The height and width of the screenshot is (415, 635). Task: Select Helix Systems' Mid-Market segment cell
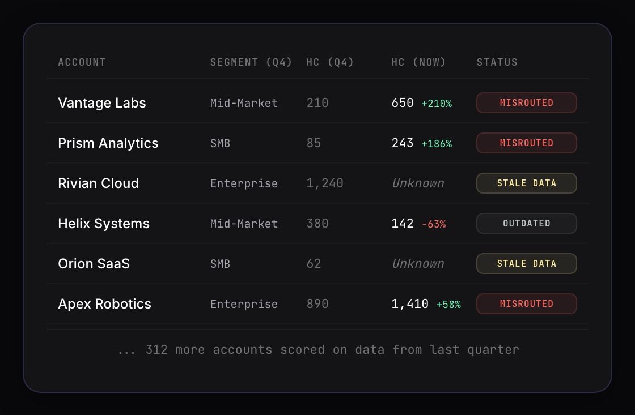tap(244, 224)
